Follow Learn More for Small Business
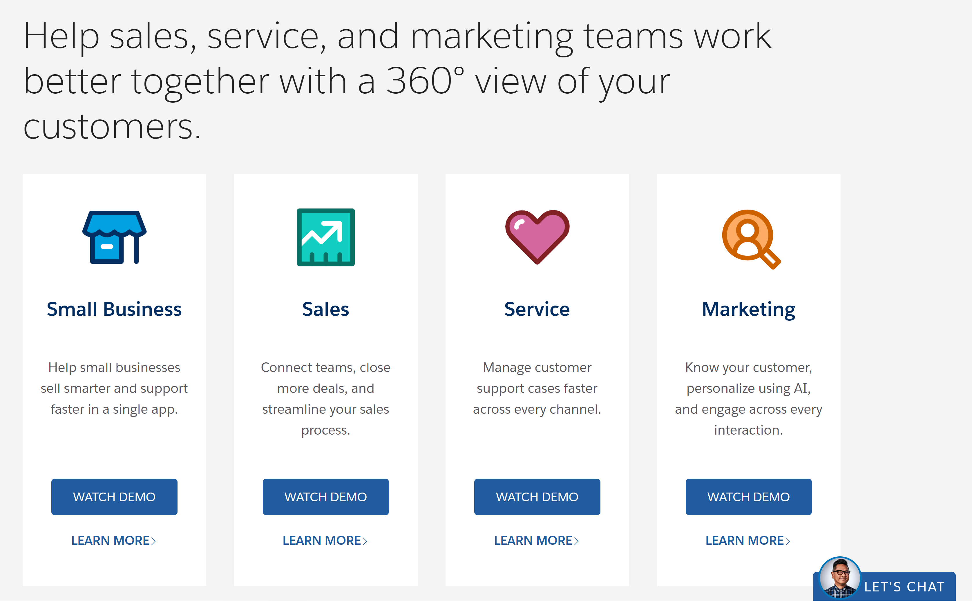Viewport: 972px width, 601px height. coord(113,541)
